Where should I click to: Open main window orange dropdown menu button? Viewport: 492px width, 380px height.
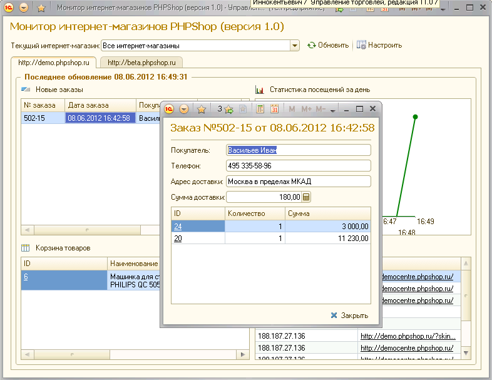pyautogui.click(x=24, y=8)
